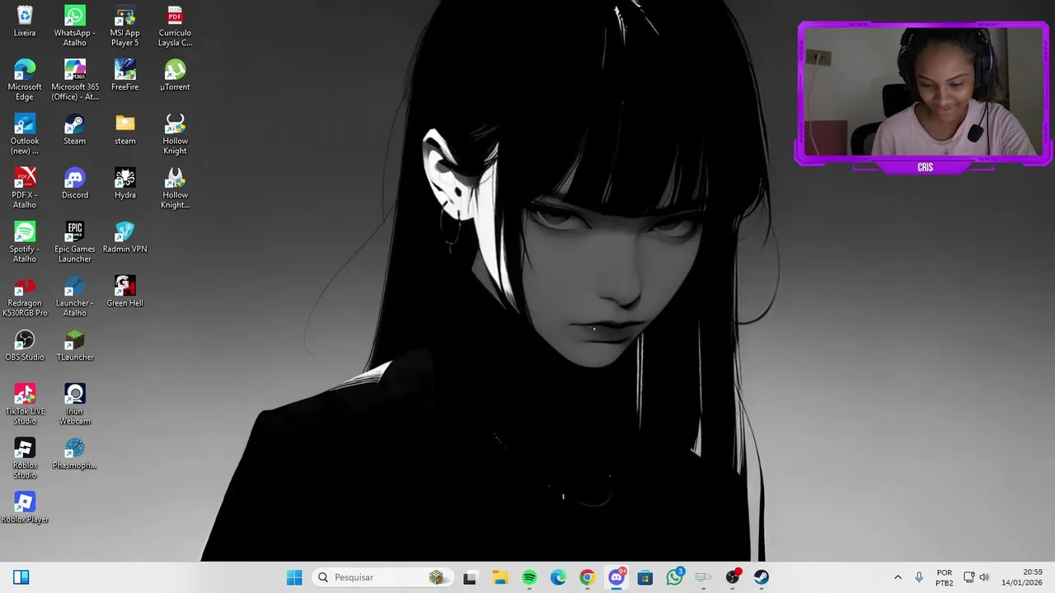Select the Microsoft 365 (Office) desktop icon

pyautogui.click(x=75, y=80)
